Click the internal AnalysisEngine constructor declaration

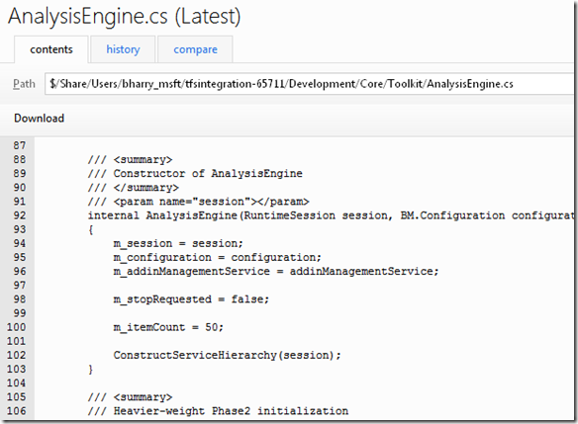tap(331, 215)
